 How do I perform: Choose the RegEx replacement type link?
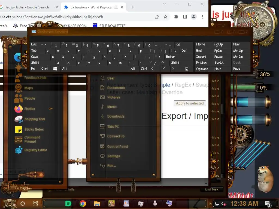[x=183, y=85]
